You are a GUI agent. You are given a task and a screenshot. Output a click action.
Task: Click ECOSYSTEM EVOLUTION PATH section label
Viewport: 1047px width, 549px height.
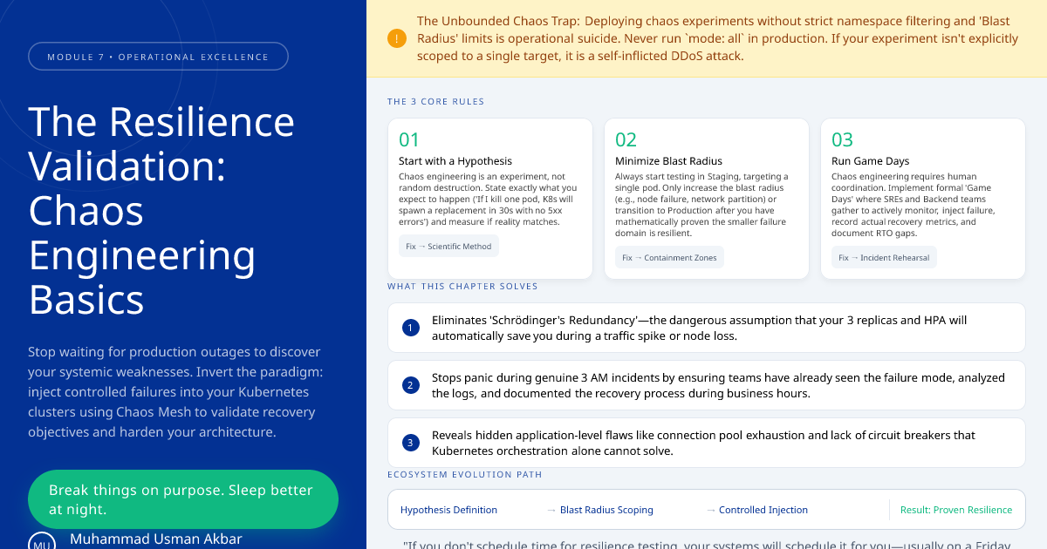point(464,475)
